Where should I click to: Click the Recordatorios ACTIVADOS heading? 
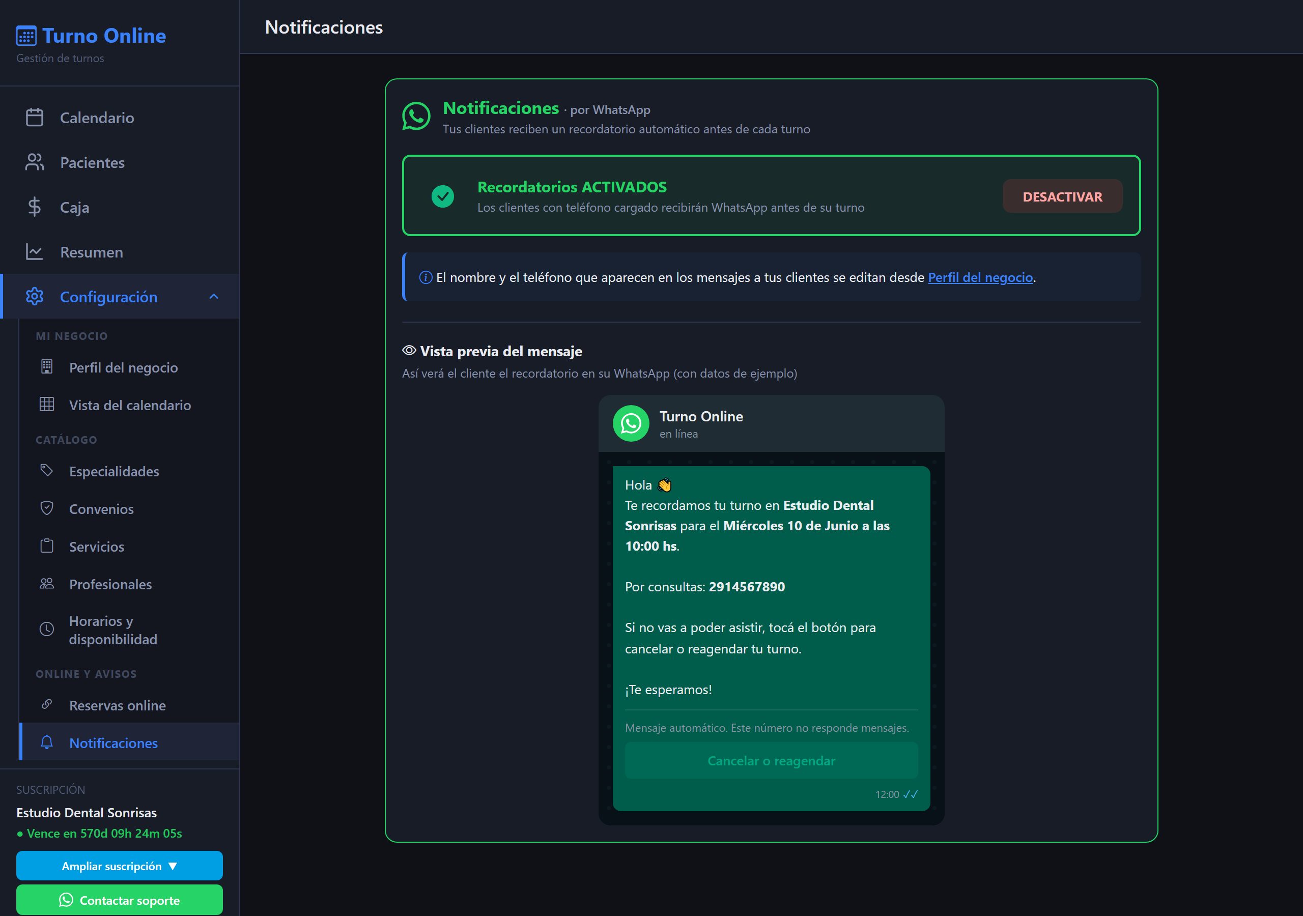coord(572,187)
